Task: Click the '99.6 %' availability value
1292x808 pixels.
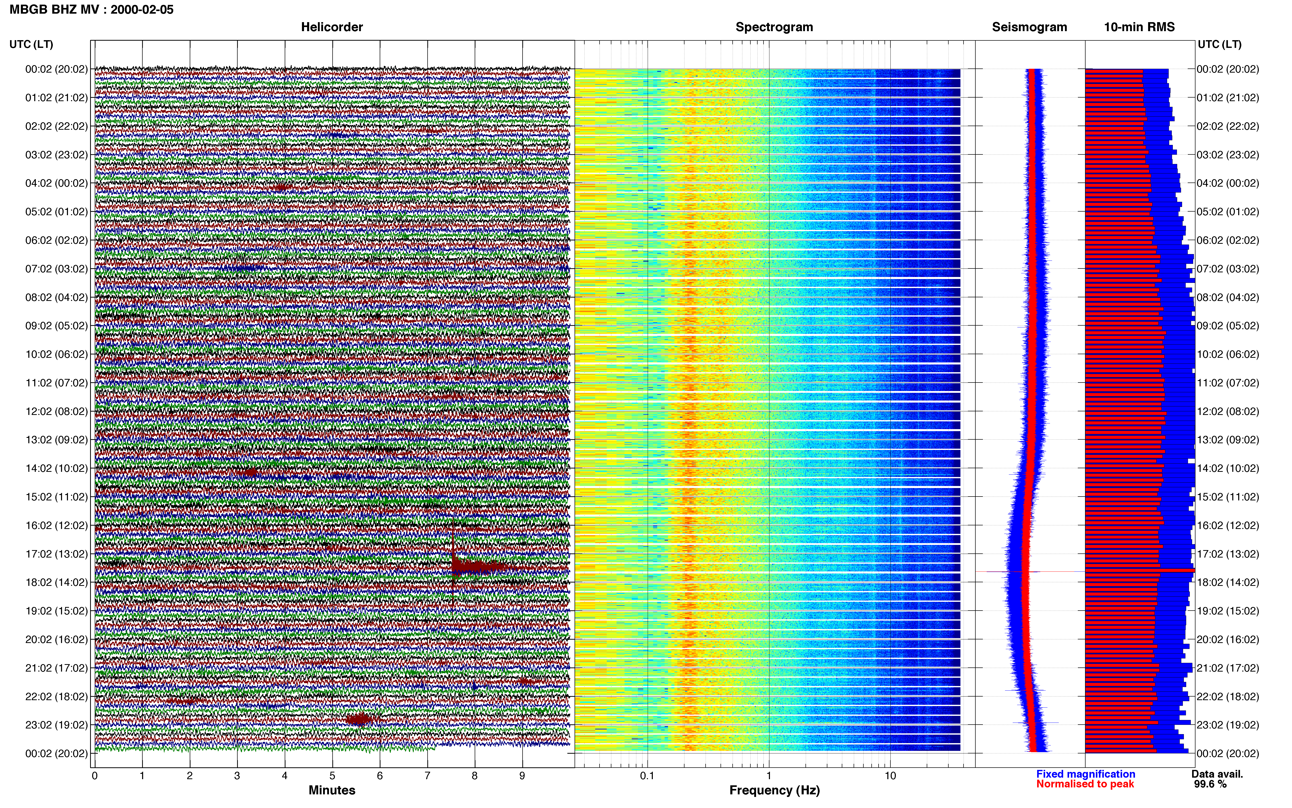Action: coord(1210,785)
